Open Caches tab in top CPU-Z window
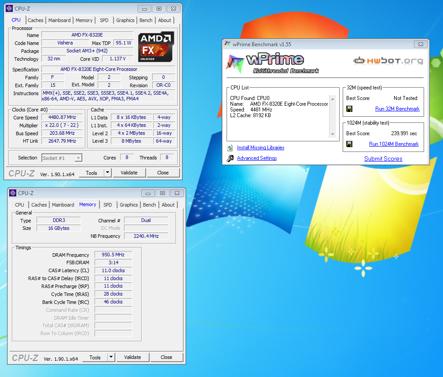 [x=36, y=20]
